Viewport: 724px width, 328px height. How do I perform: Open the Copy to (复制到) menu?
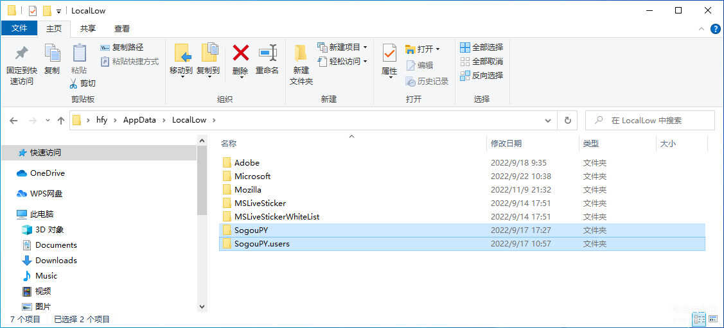(208, 60)
